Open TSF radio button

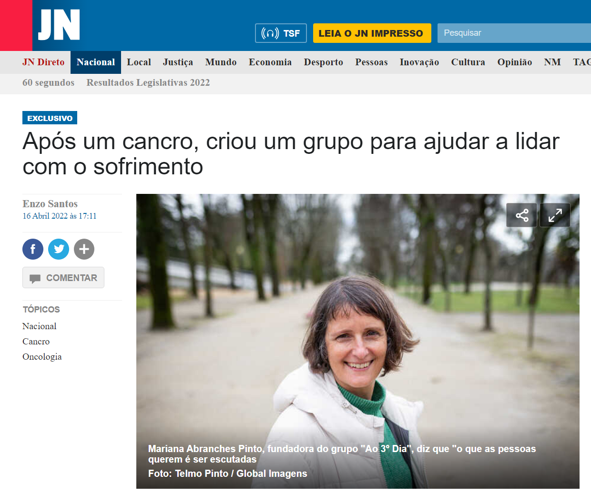[x=281, y=33]
